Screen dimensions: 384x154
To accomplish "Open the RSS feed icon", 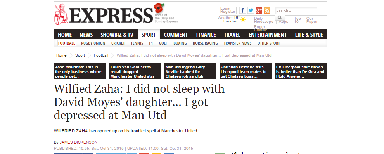I will tap(267, 10).
